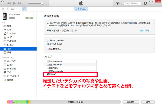Check the iPhone folder checkbox
The height and width of the screenshot is (106, 162).
tap(48, 68)
